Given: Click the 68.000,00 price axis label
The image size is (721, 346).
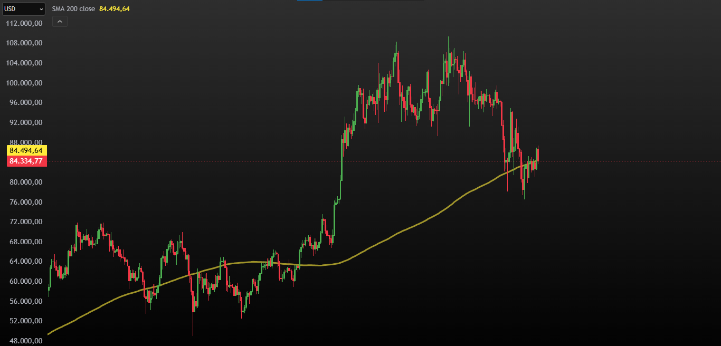Looking at the screenshot, I should [26, 242].
